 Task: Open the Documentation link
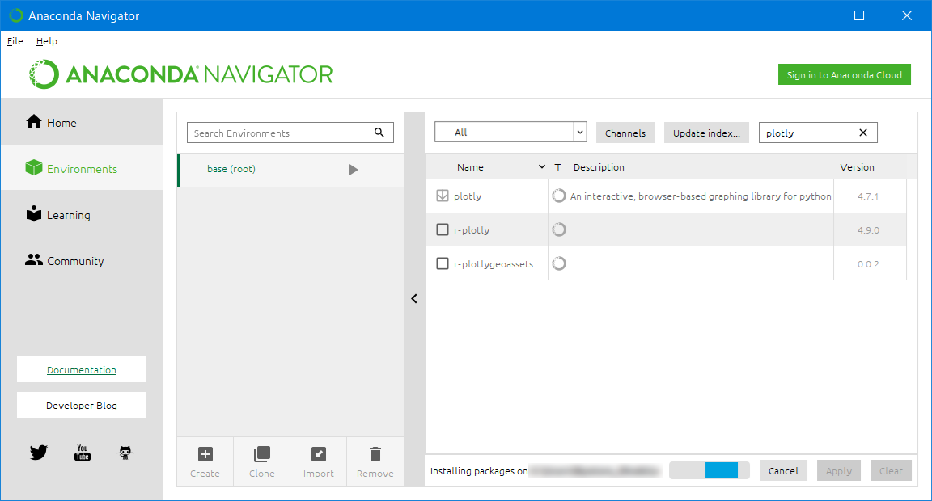(x=82, y=369)
